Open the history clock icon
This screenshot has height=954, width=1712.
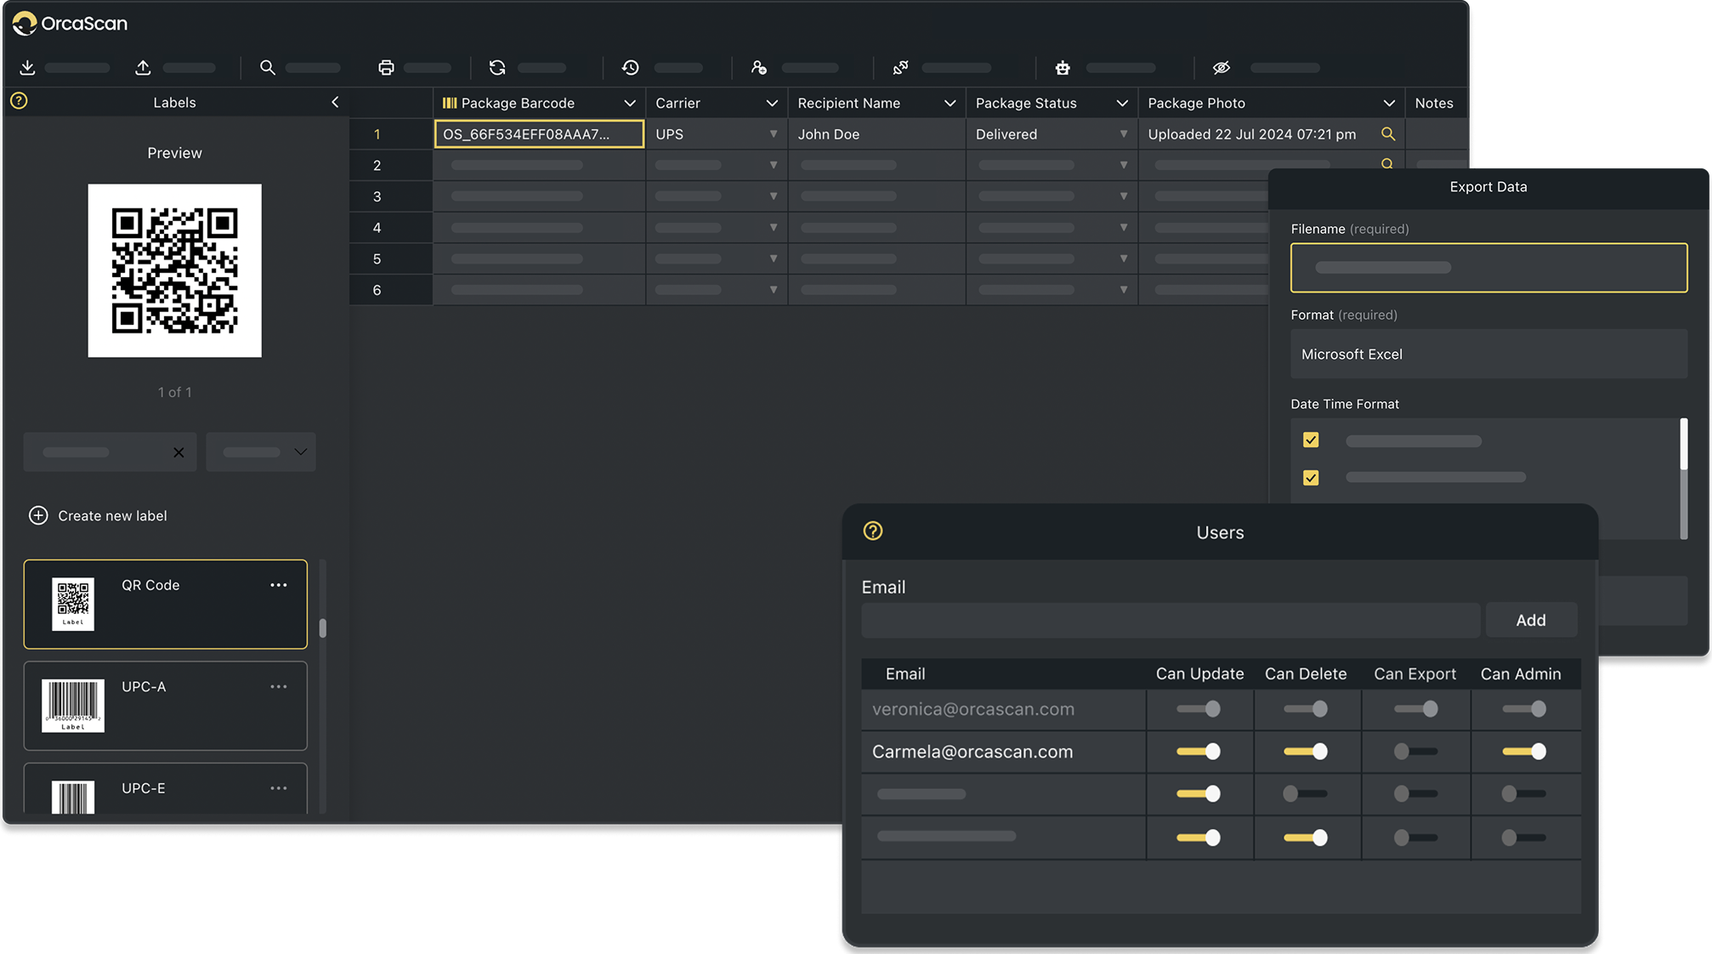(630, 68)
